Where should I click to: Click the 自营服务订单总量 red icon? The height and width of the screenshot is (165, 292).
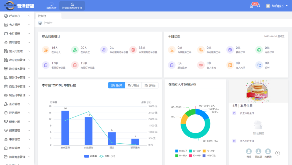[x=133, y=50]
